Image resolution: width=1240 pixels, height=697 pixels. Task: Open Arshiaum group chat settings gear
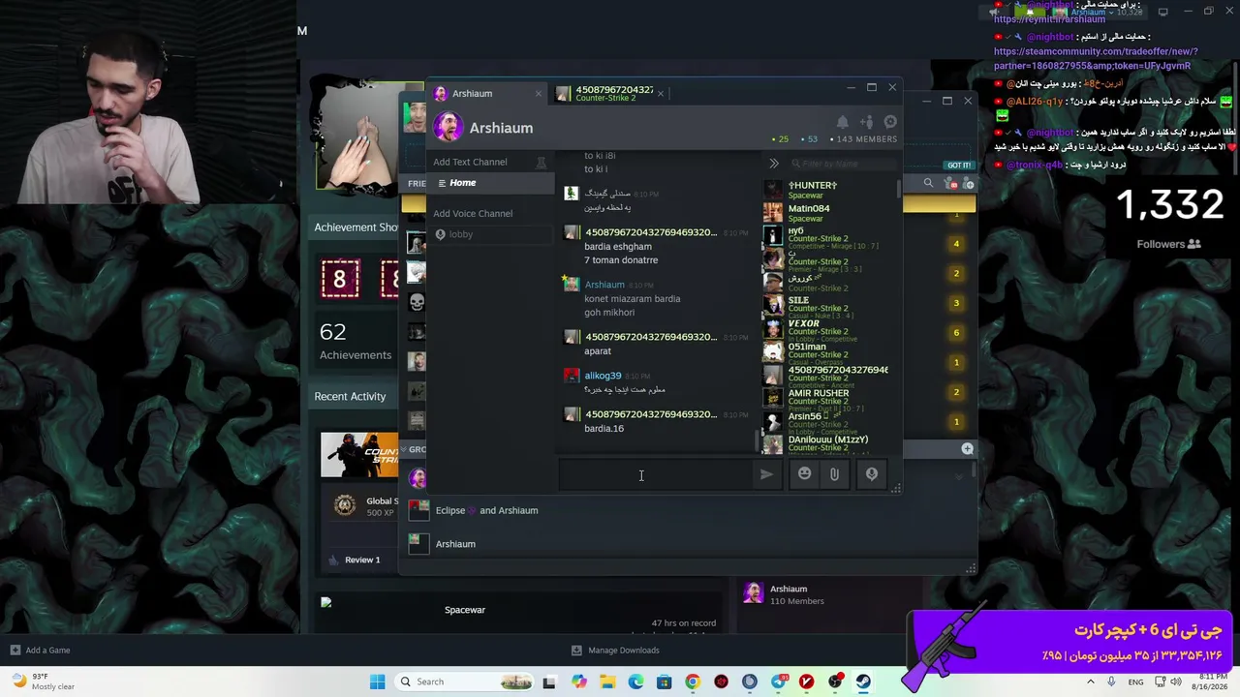890,122
